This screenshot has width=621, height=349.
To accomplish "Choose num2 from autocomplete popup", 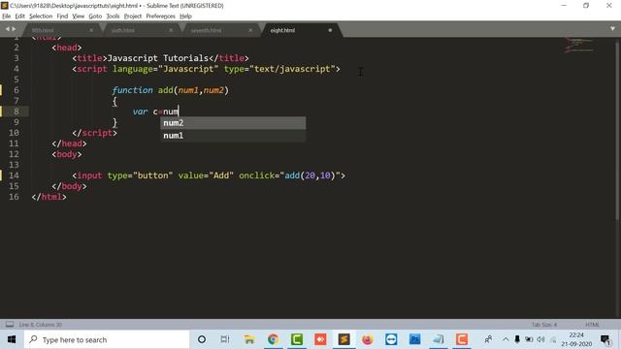I will pos(233,123).
